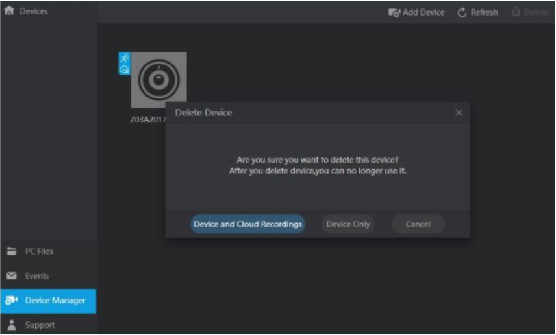The image size is (556, 335).
Task: Click the person icon beside Support
Action: 11,325
